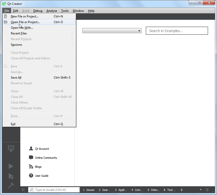Click the Search in Examples field
The width and height of the screenshot is (217, 195).
click(177, 31)
